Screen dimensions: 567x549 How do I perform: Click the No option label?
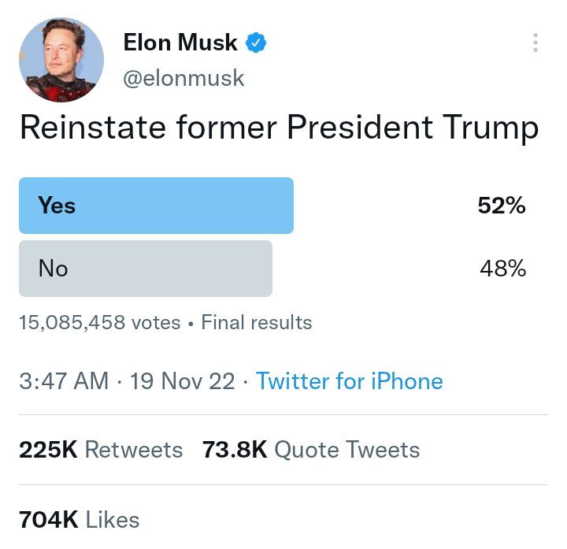[x=53, y=269]
